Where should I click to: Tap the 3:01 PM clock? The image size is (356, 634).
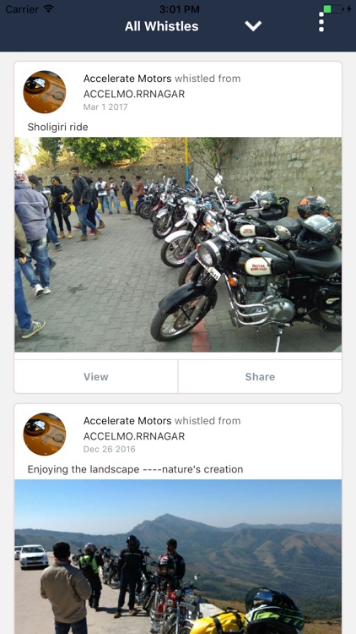click(178, 9)
